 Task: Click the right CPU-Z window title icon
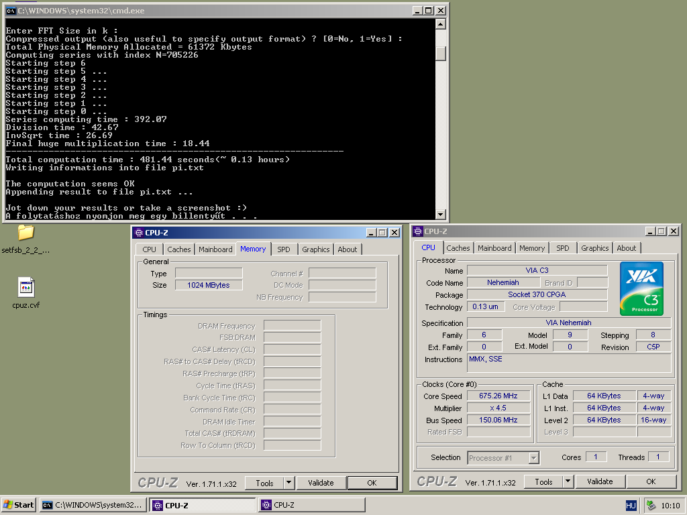pos(418,231)
